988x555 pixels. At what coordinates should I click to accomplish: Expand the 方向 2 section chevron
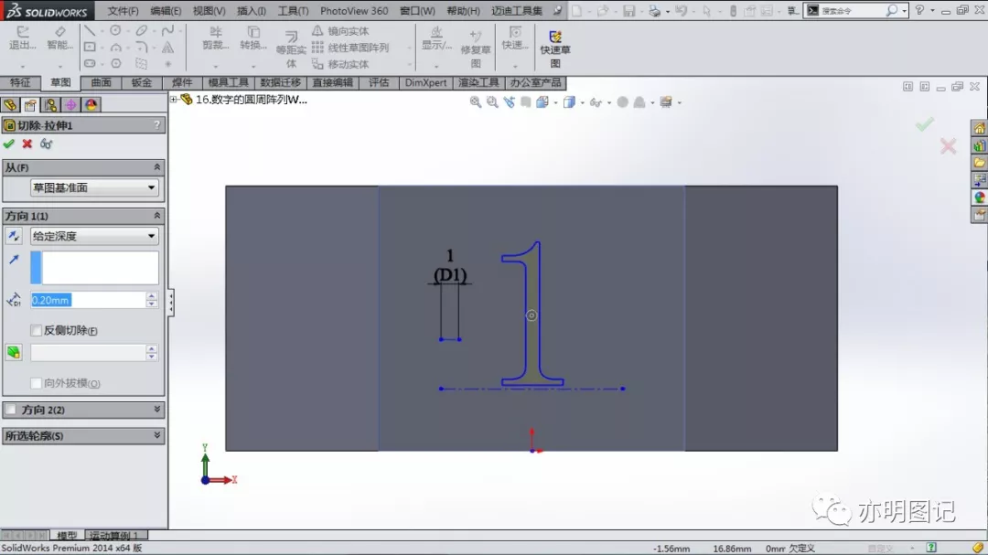click(x=157, y=410)
